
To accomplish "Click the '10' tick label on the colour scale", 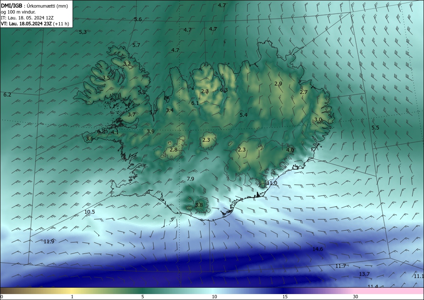I will 214,297.
